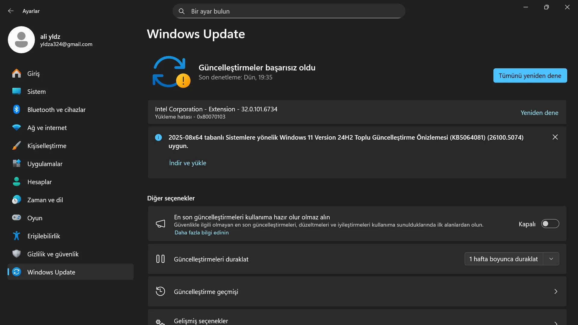Click the blue info icon beside KB5064081
This screenshot has height=325, width=578.
click(158, 138)
